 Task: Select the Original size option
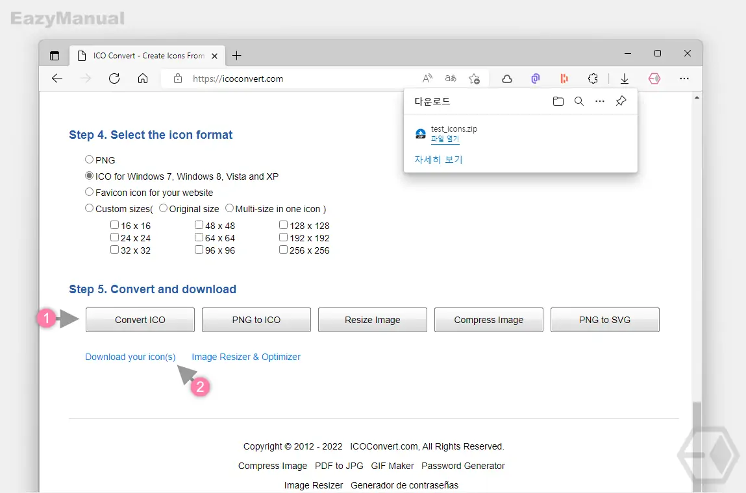click(x=163, y=208)
